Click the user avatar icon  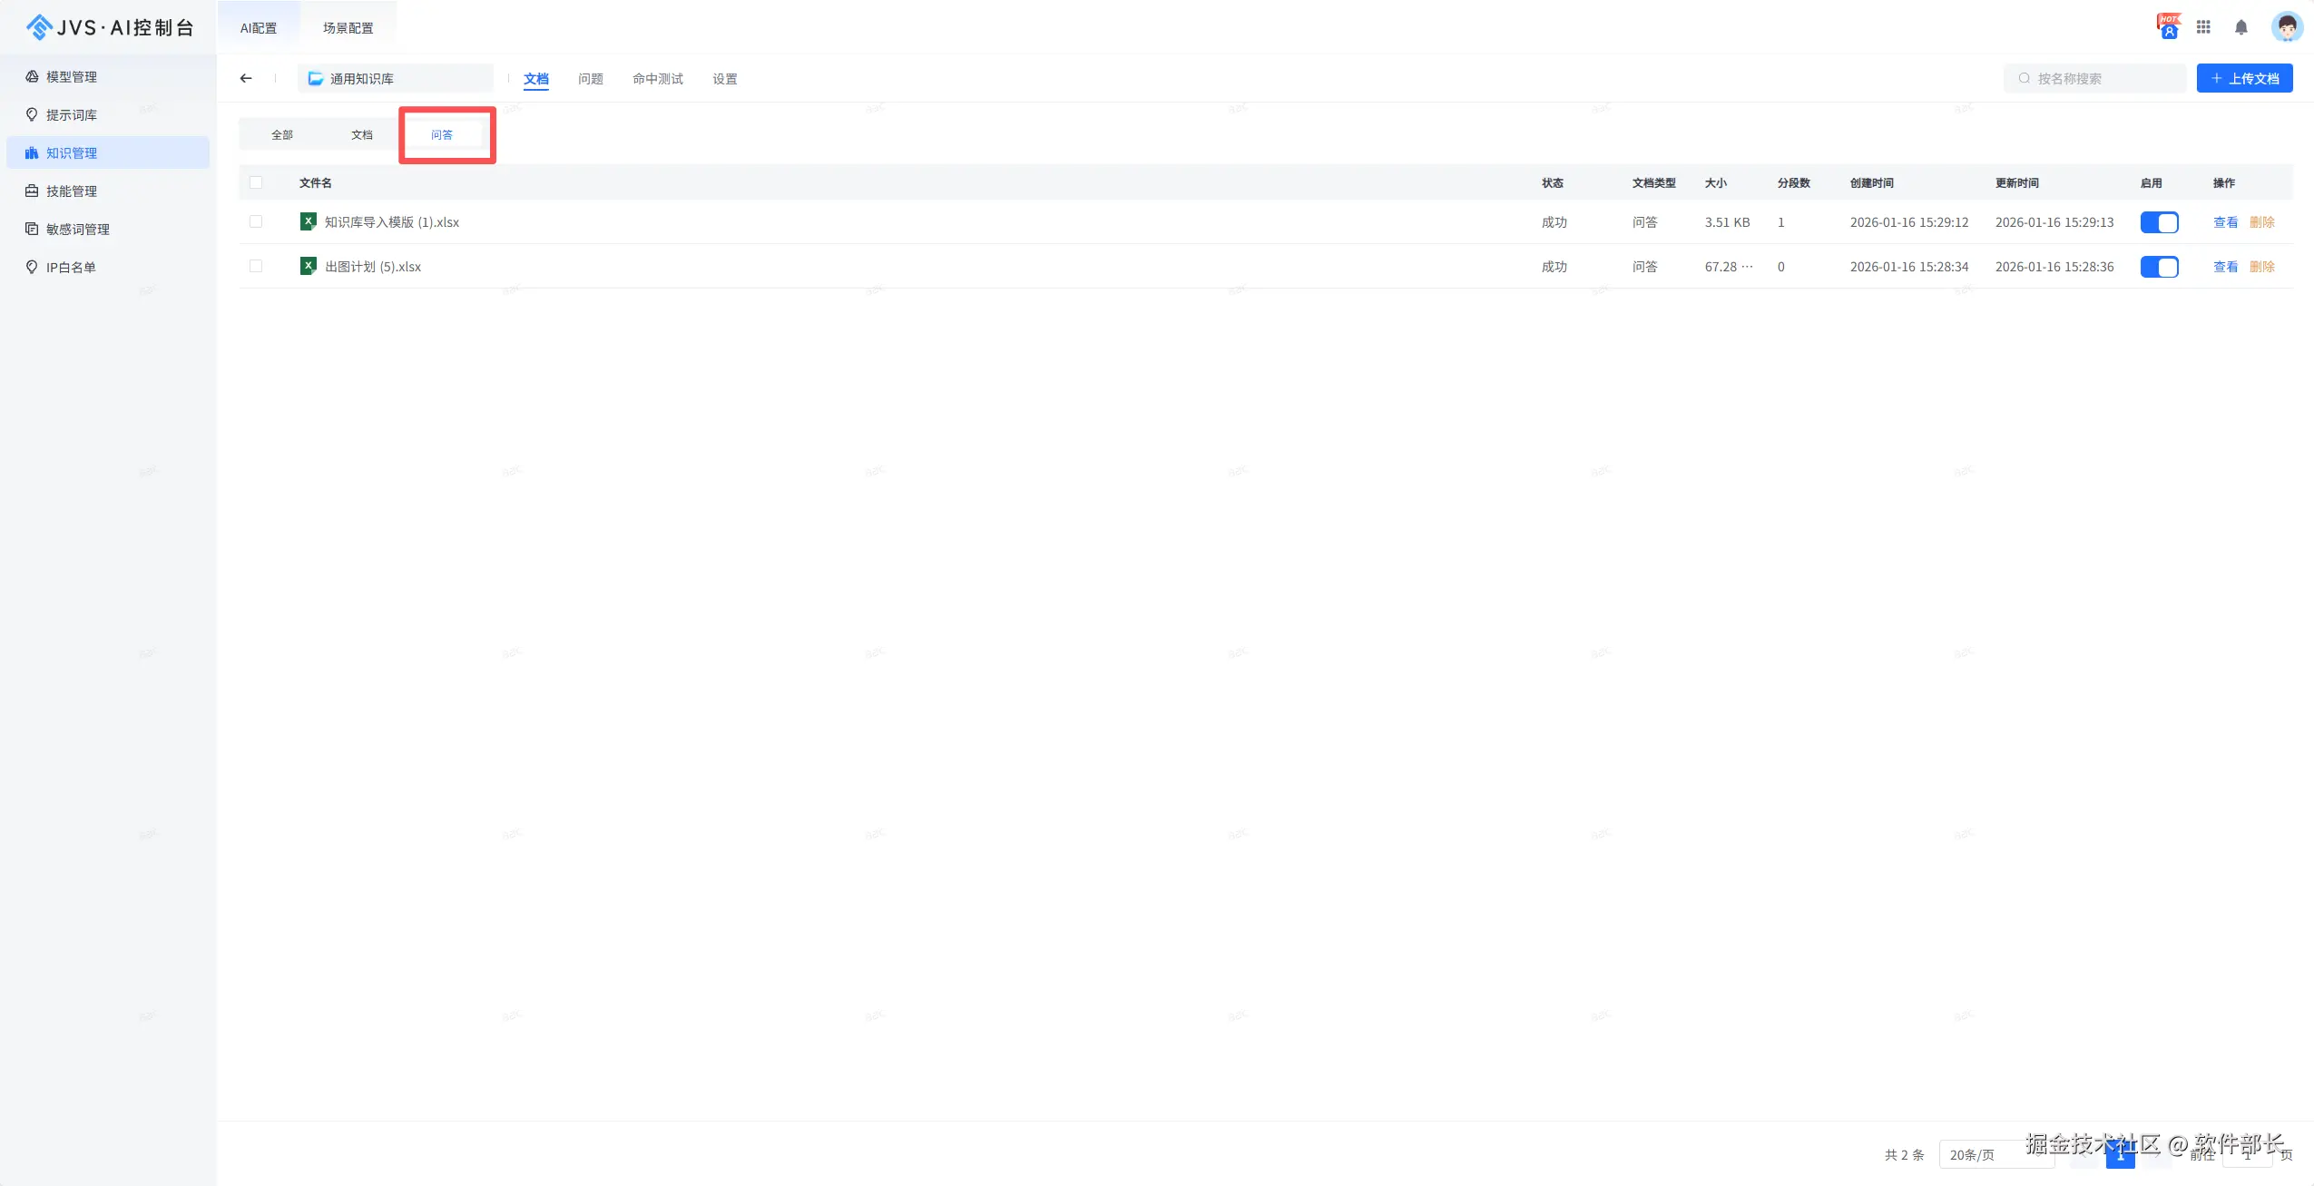[x=2286, y=27]
